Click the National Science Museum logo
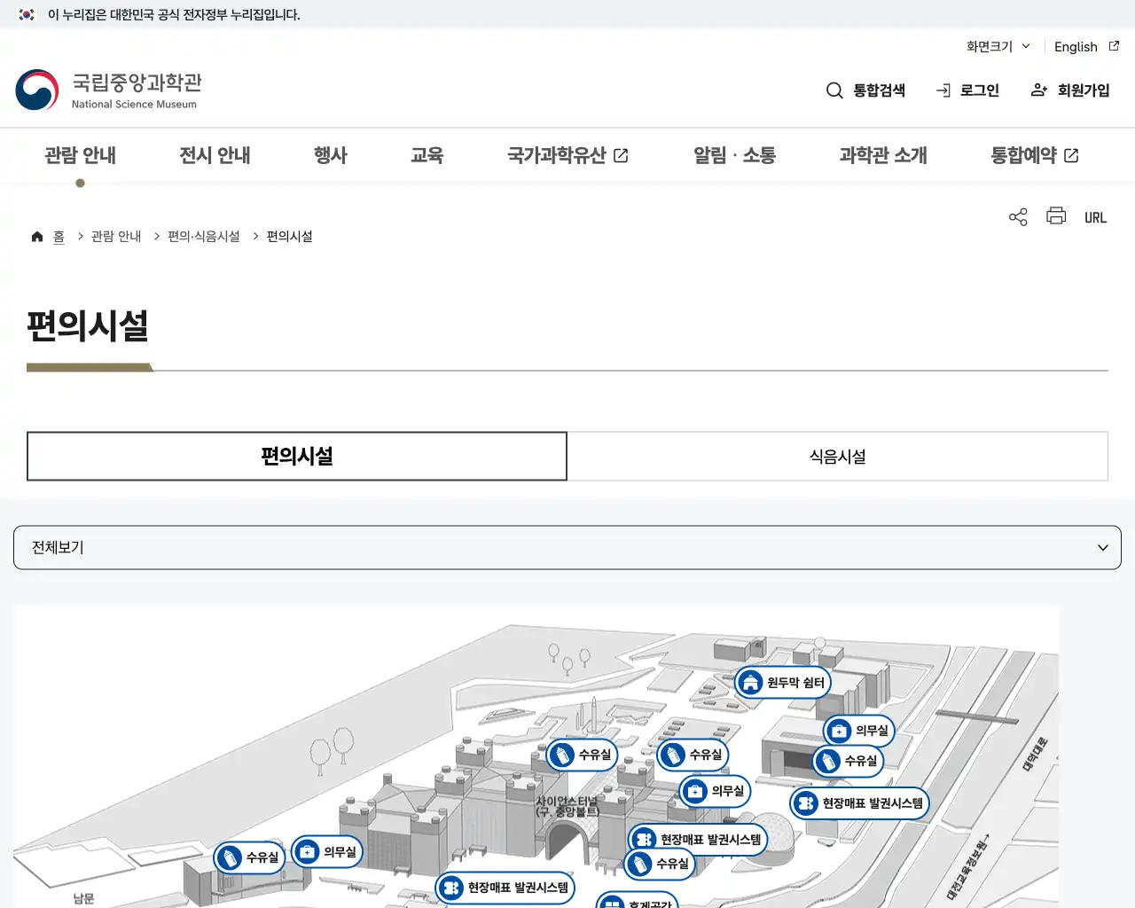The width and height of the screenshot is (1135, 908). (108, 89)
